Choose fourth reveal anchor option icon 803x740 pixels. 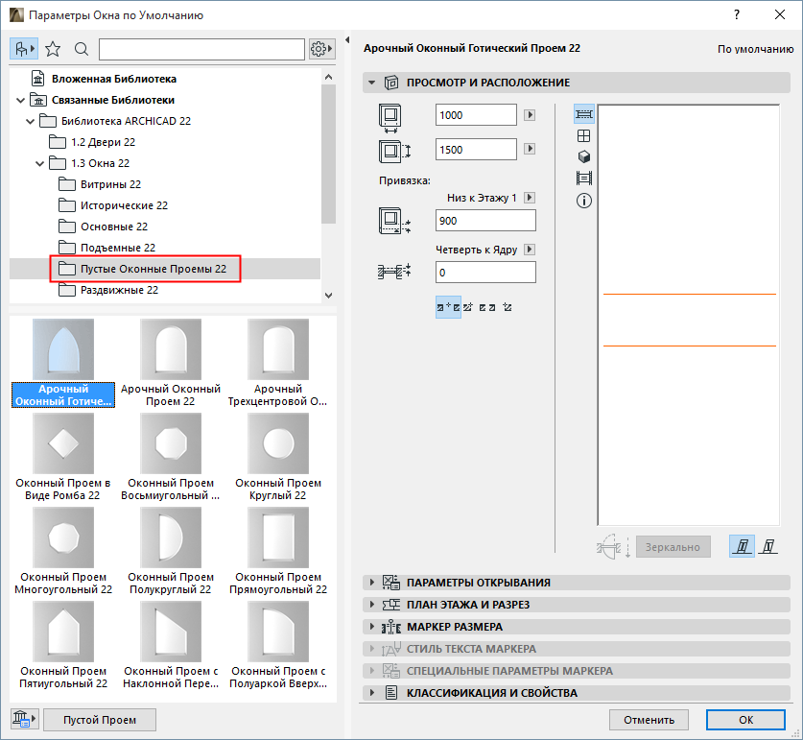pyautogui.click(x=507, y=307)
